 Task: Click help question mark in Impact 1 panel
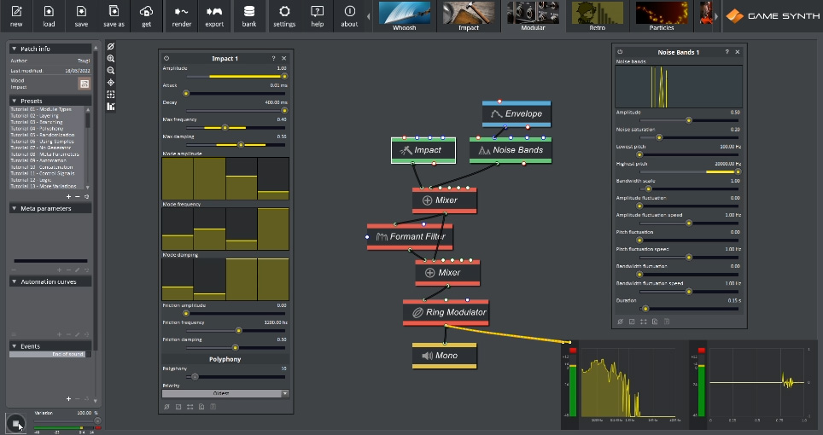click(273, 58)
